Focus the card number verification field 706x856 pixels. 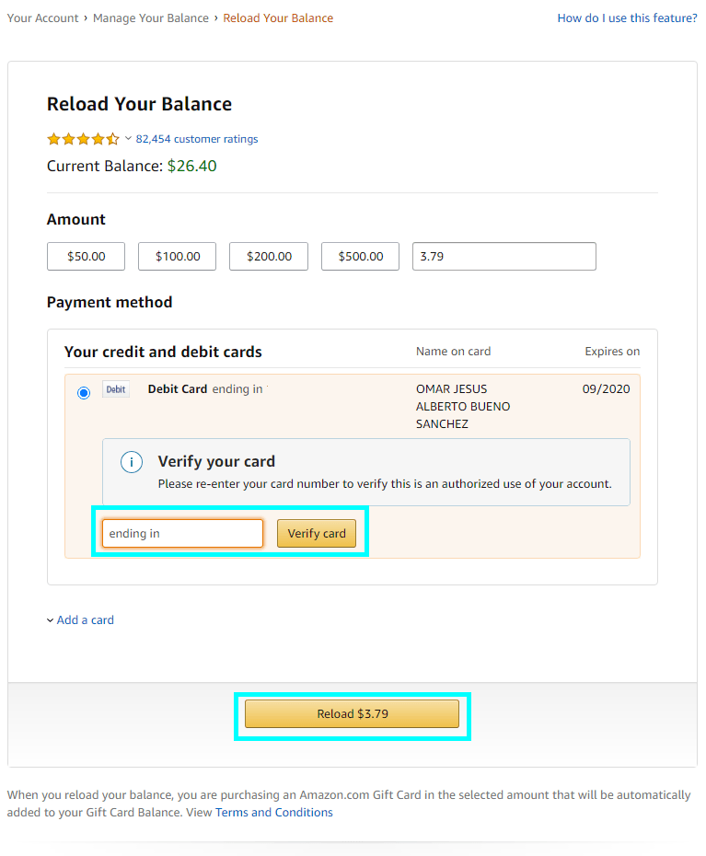[182, 534]
